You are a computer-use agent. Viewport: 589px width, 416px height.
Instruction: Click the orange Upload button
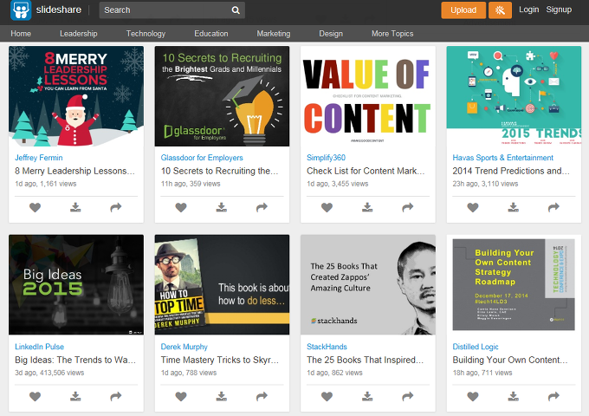463,10
